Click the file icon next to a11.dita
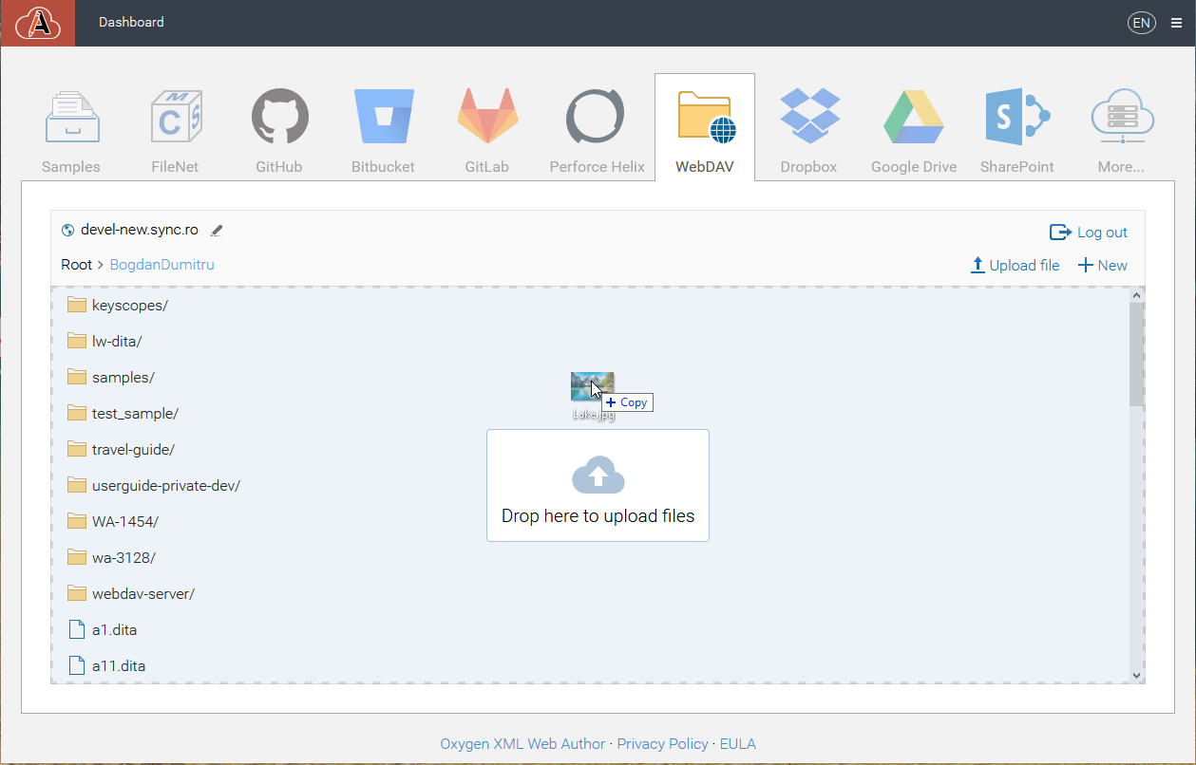This screenshot has width=1196, height=765. point(77,665)
